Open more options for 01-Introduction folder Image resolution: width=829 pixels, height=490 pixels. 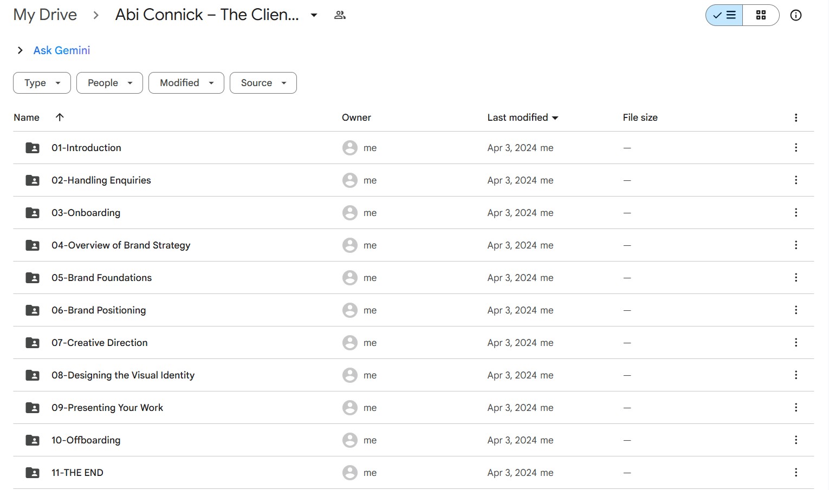795,148
